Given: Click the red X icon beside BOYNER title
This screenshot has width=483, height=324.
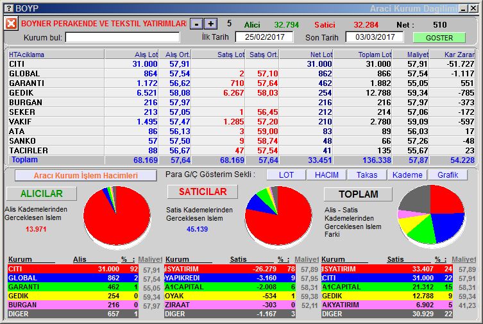Looking at the screenshot, I should (11, 23).
